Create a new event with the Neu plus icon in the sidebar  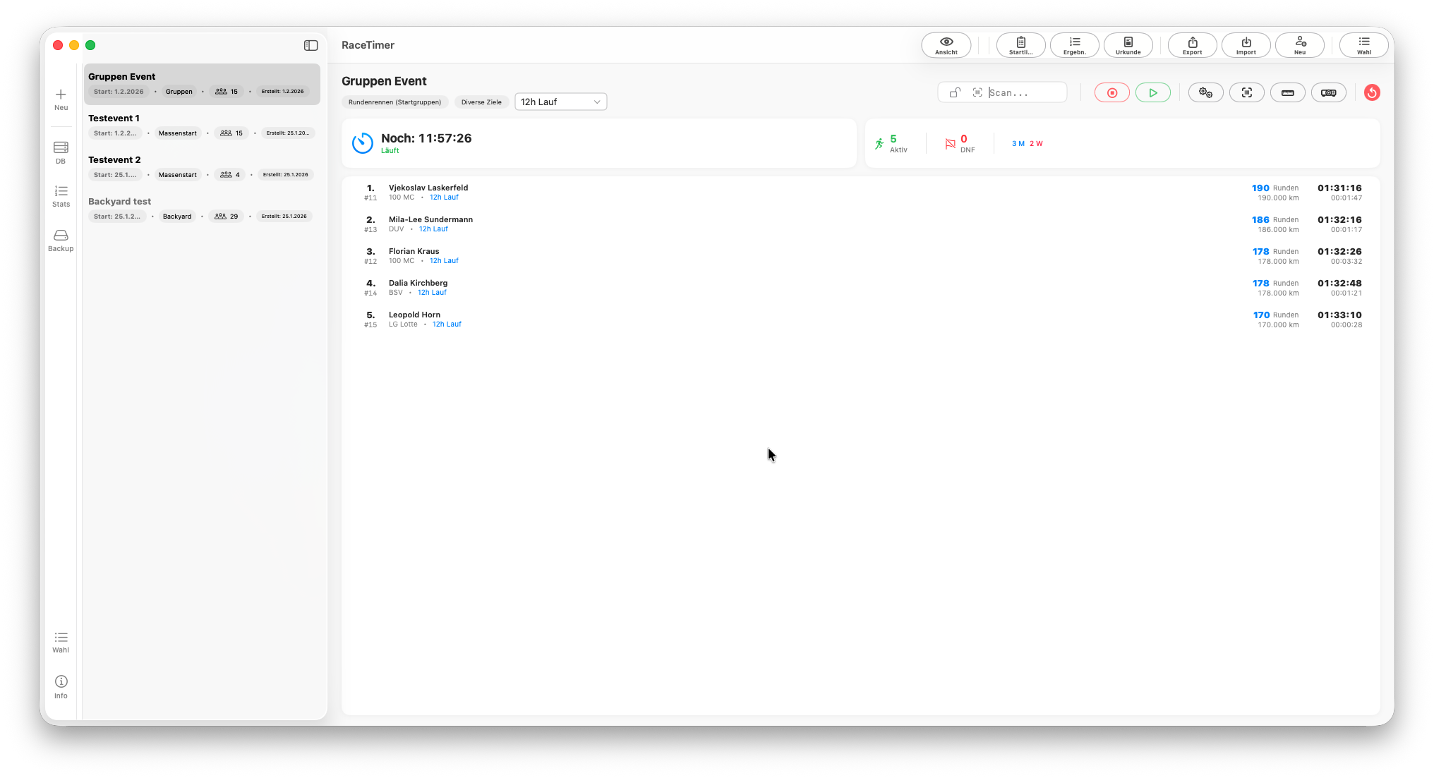[61, 99]
